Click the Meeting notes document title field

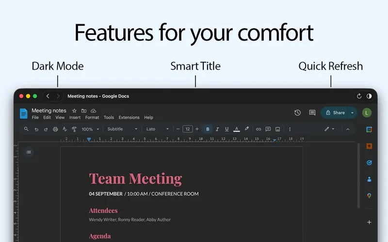[x=49, y=111]
